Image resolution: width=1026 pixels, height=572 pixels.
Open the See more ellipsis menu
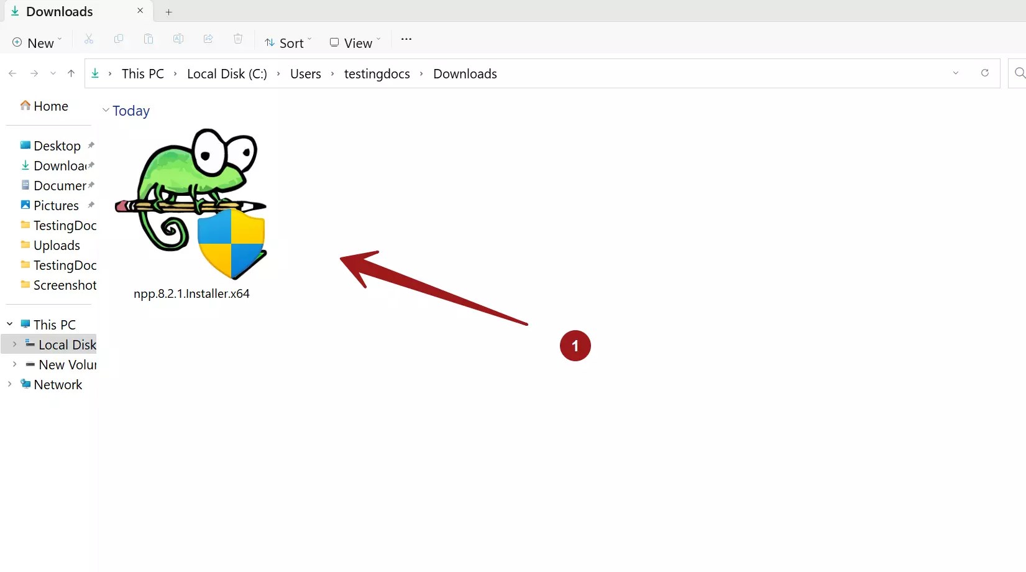(406, 39)
